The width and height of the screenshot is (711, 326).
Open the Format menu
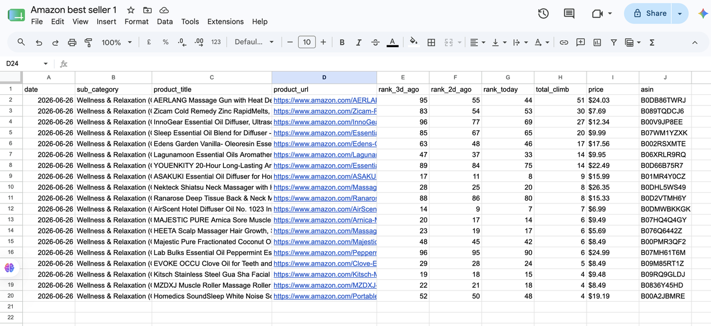(137, 22)
